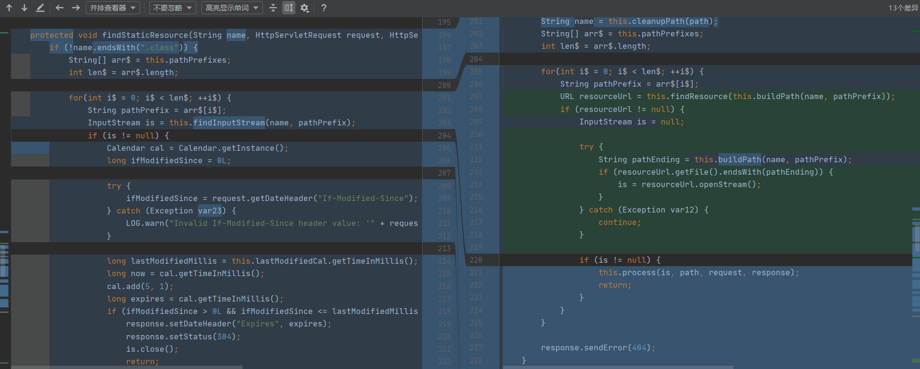This screenshot has height=369, width=920.
Task: Click var23 variable in left catch clause
Action: tap(210, 211)
